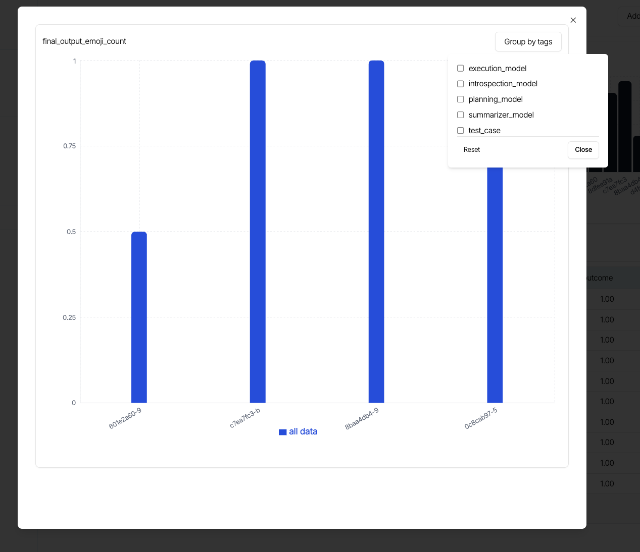Click the final_output_emoji_count chart title
This screenshot has height=552, width=640.
84,41
